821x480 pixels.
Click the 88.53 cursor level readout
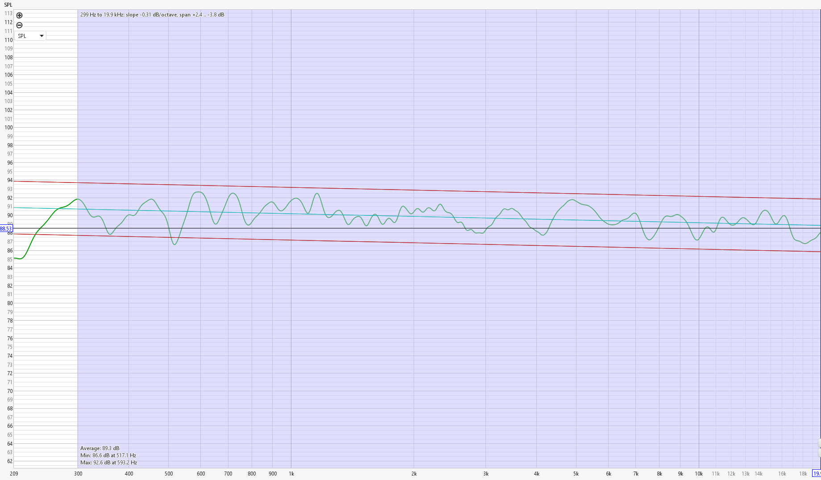(x=6, y=228)
